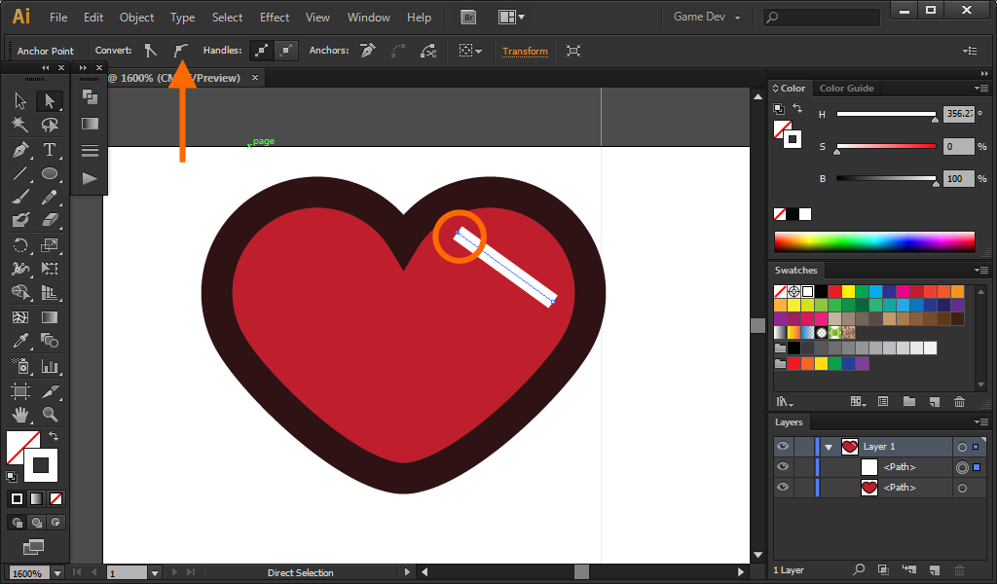Viewport: 997px width, 584px height.
Task: Open the Effect menu
Action: click(275, 18)
